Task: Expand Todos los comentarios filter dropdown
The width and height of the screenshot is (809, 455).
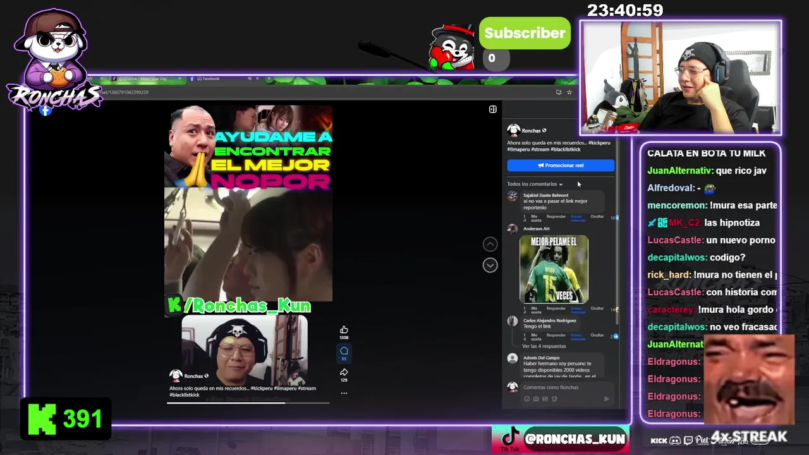Action: pyautogui.click(x=535, y=184)
